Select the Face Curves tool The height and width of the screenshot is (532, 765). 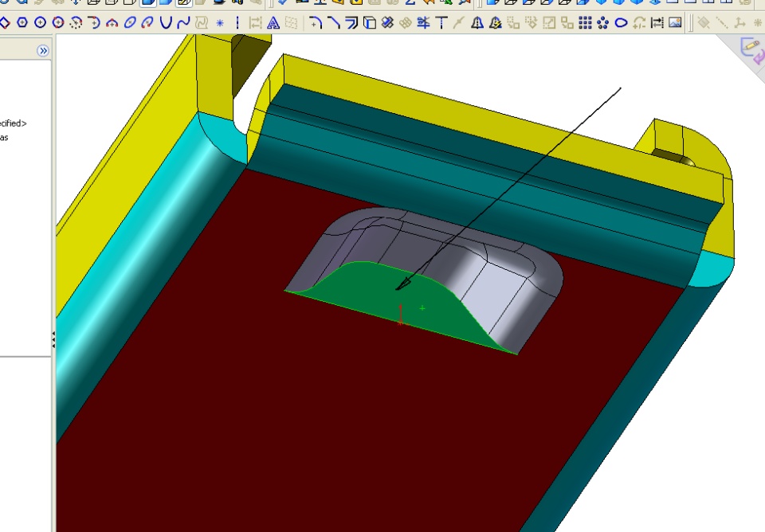(x=406, y=22)
